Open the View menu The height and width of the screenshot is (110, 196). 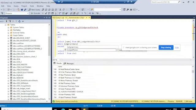pos(9,6)
